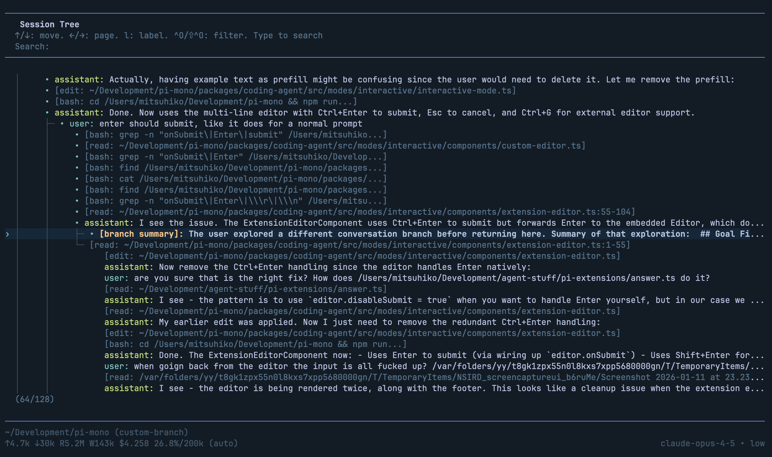This screenshot has height=457, width=772.
Task: Select the 'Done. Now uses the multi-line editor' message
Action: click(x=374, y=113)
